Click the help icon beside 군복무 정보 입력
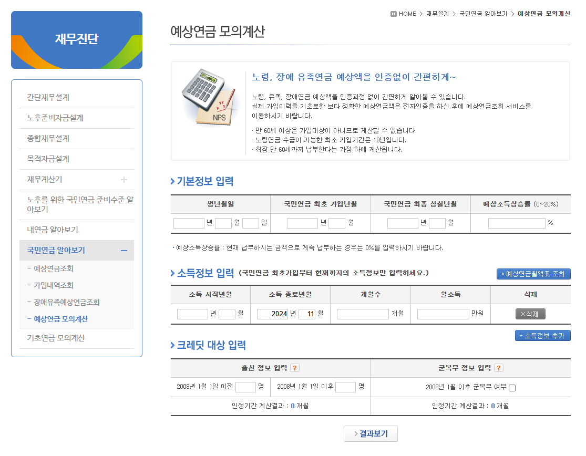The image size is (586, 456). tap(499, 368)
